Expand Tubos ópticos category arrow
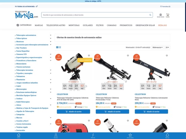186x139 pixels. pyautogui.click(x=51, y=38)
